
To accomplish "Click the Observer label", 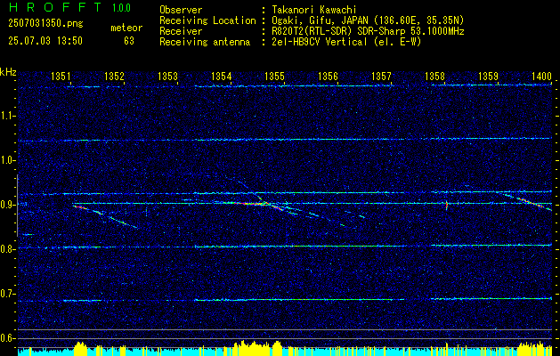I will point(181,10).
